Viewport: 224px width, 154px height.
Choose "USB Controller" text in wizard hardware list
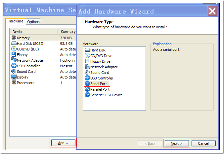(x=102, y=78)
